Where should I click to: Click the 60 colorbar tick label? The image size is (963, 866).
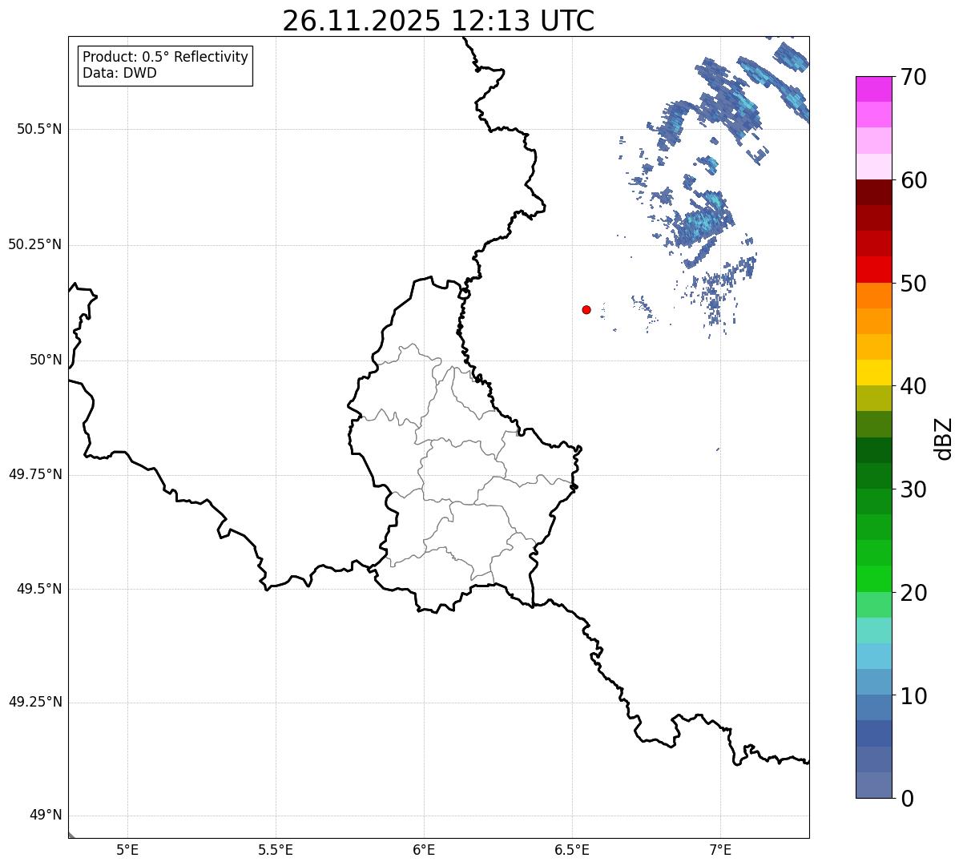913,180
